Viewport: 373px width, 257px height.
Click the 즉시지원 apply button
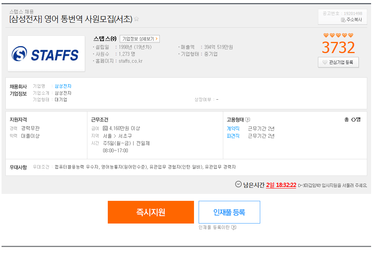151,212
